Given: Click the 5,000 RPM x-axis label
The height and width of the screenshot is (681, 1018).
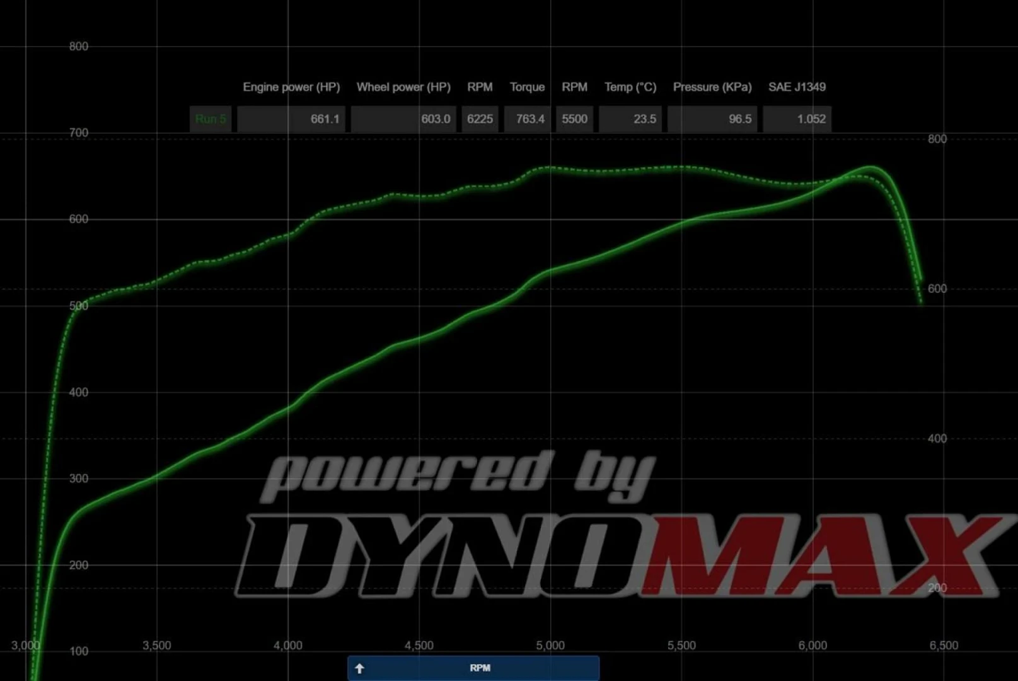Looking at the screenshot, I should pyautogui.click(x=550, y=646).
